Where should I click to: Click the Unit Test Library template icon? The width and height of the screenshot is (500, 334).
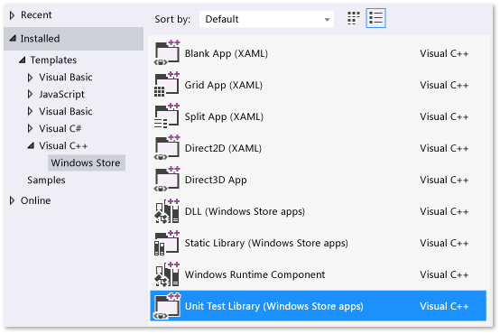167,305
